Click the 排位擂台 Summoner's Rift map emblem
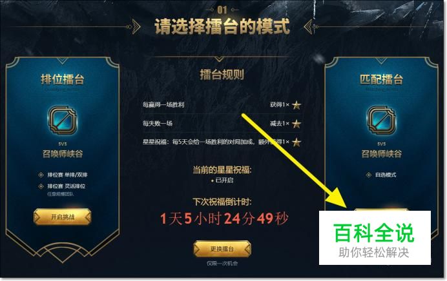 point(63,121)
